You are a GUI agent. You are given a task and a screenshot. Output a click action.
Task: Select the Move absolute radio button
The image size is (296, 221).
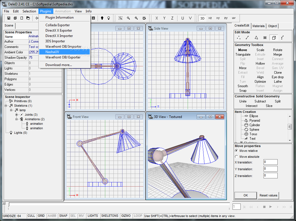pos(236,157)
